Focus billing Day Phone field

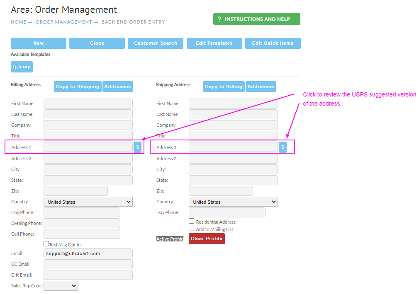click(x=82, y=212)
